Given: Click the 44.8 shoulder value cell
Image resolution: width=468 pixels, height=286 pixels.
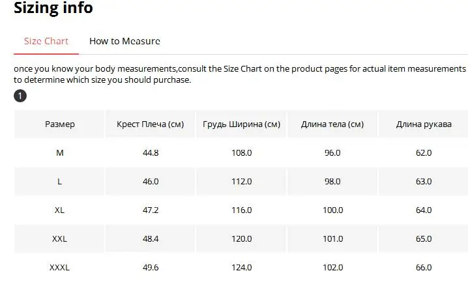Looking at the screenshot, I should click(x=151, y=152).
